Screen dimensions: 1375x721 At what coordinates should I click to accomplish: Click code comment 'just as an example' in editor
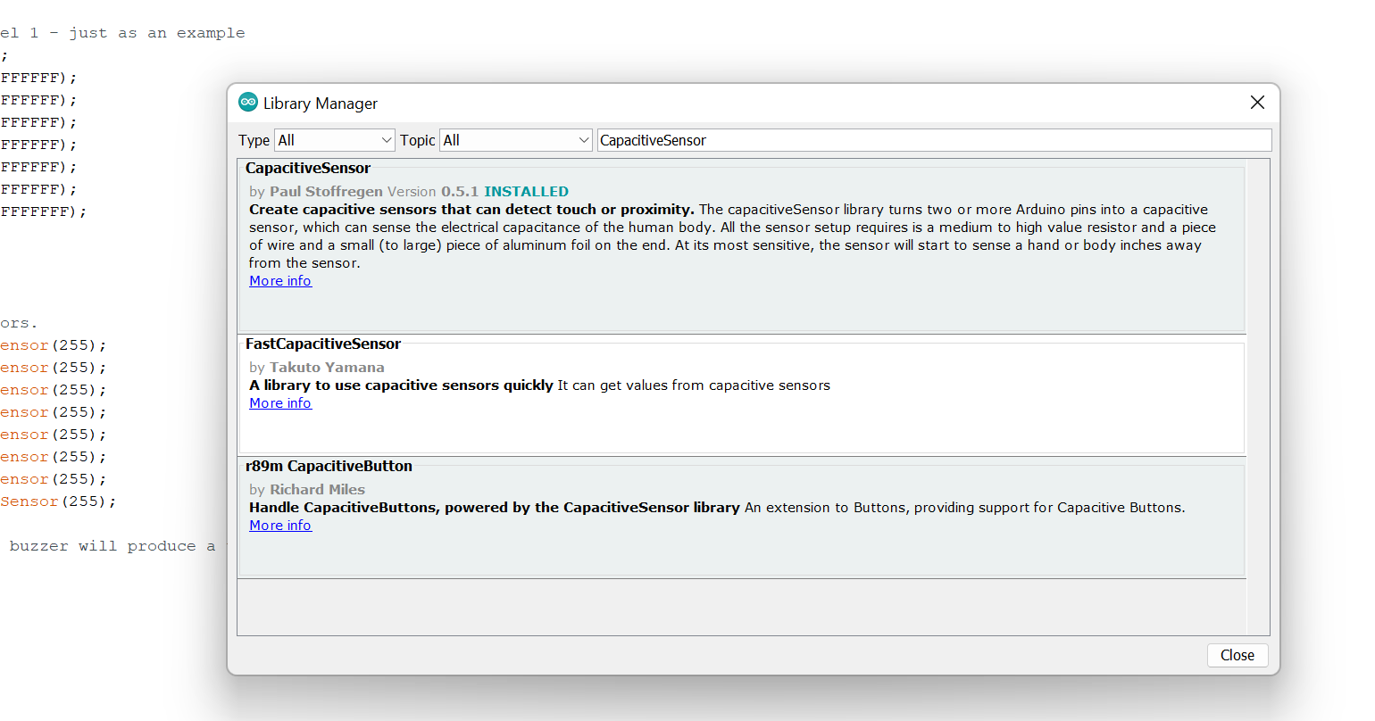[157, 33]
